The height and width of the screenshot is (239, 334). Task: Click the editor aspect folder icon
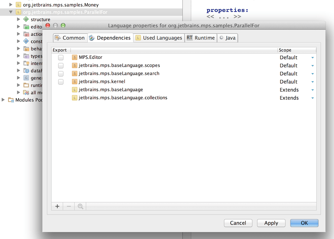click(x=26, y=27)
